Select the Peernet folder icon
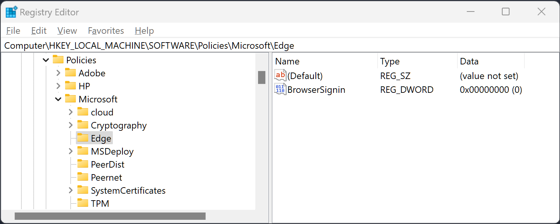 point(82,177)
